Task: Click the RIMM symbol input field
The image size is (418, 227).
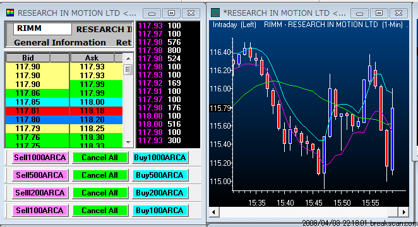Action: coord(42,28)
